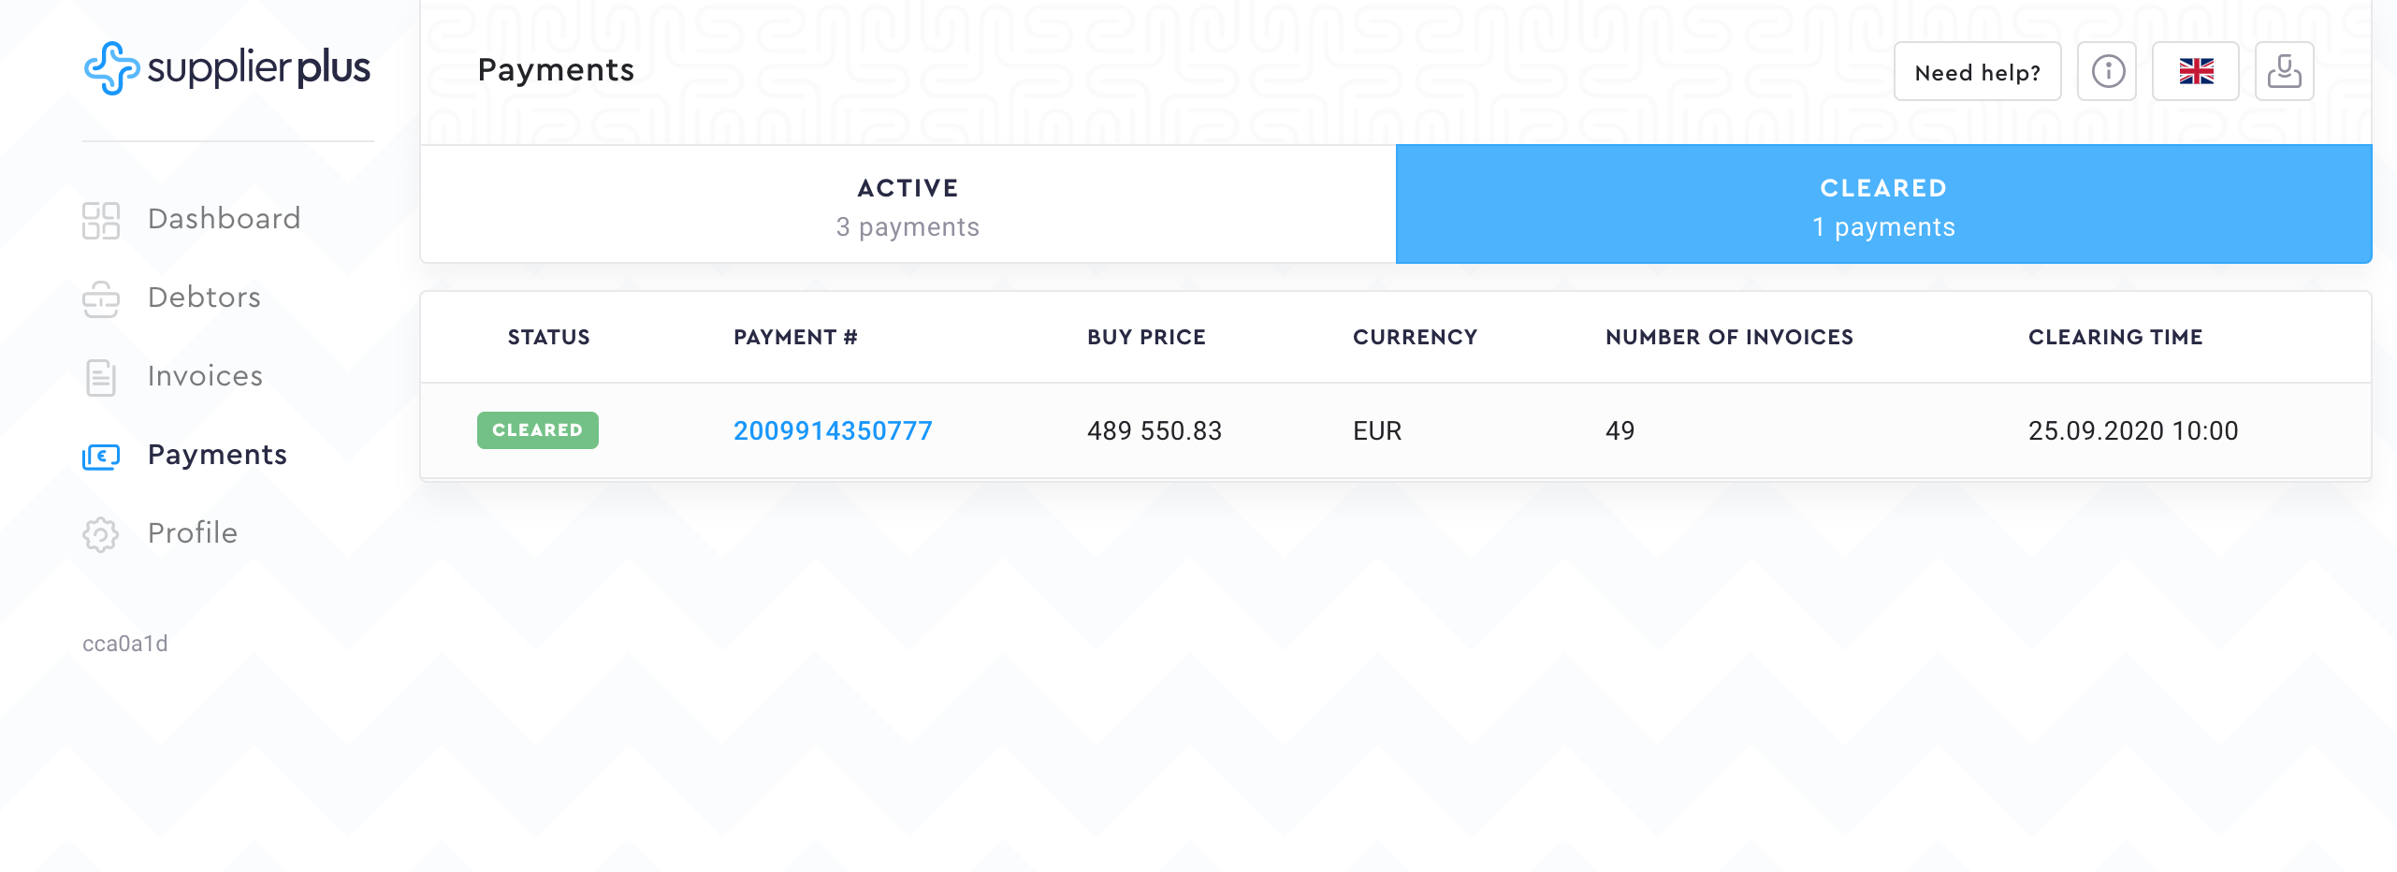Screen dimensions: 2397x872
Task: Open the info circle icon
Action: pyautogui.click(x=2108, y=72)
